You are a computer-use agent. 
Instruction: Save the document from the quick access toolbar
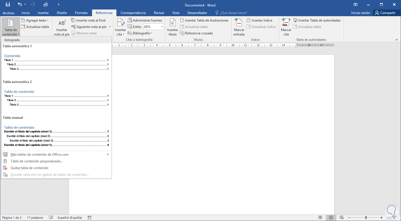(7, 5)
